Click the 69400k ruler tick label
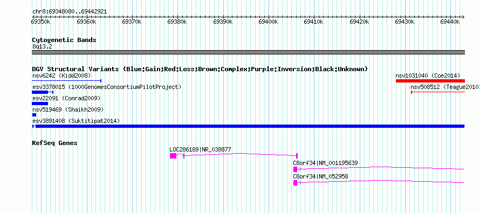The height and width of the screenshot is (213, 480). click(269, 22)
